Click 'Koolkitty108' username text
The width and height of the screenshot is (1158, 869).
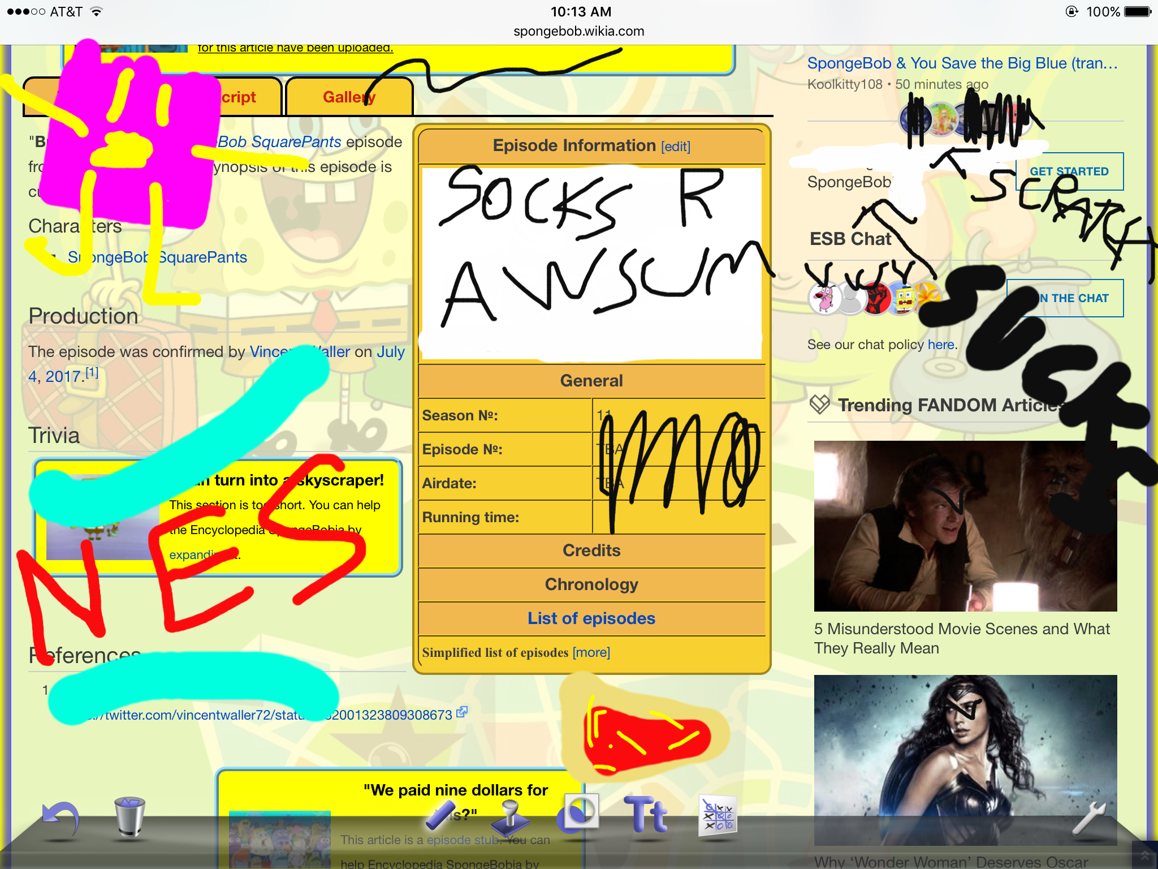[845, 84]
